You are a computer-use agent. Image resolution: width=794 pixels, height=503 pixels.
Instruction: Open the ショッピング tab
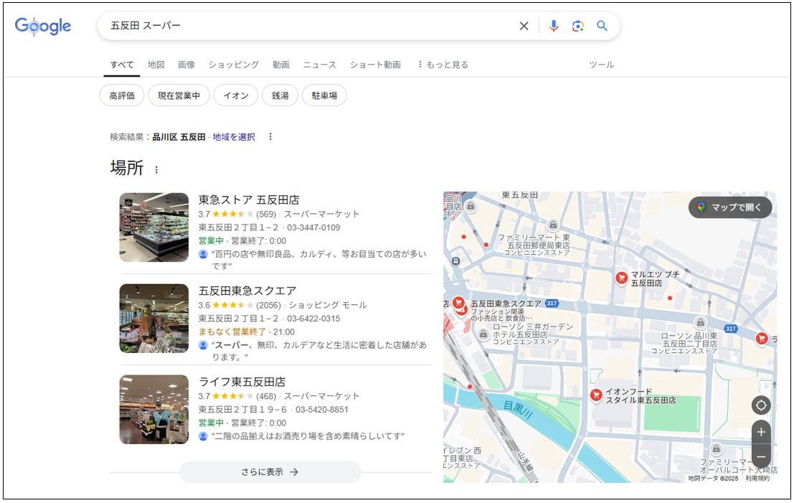tap(233, 65)
